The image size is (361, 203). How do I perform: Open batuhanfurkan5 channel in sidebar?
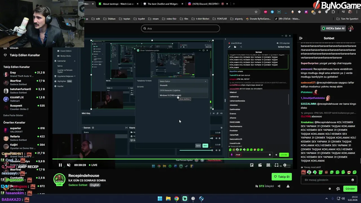[x=24, y=91]
